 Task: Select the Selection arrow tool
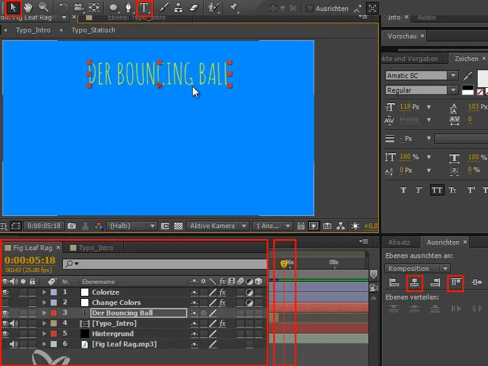(x=13, y=8)
